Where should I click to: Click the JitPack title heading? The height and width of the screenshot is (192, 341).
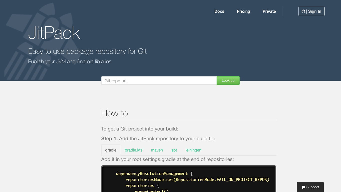[54, 33]
